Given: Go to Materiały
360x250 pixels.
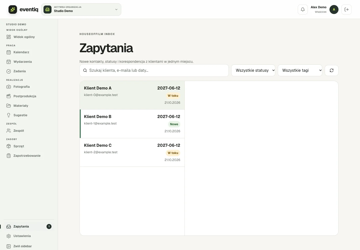Looking at the screenshot, I should [29, 106].
